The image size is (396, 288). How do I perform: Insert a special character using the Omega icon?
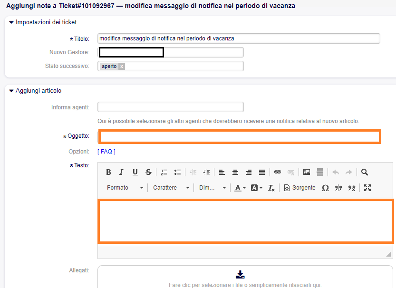326,188
